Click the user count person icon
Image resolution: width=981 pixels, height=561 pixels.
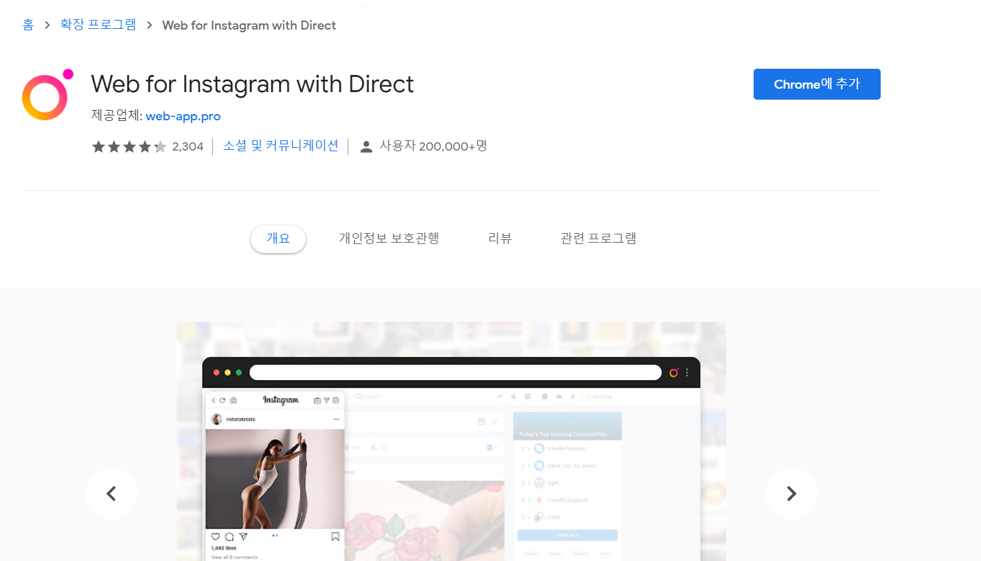click(366, 146)
